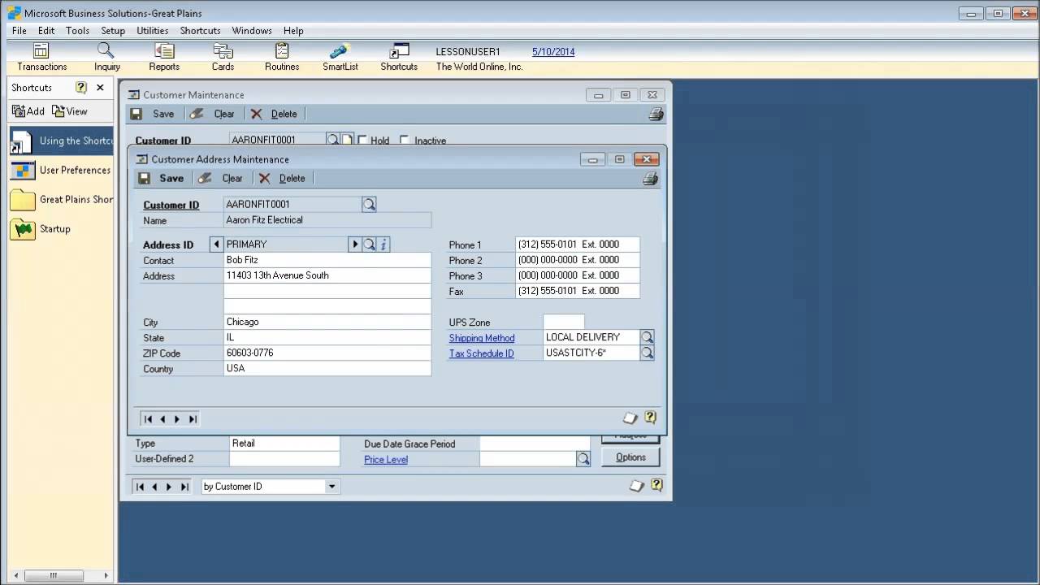This screenshot has width=1040, height=585.
Task: Click the ZIP Code field
Action: 327,353
